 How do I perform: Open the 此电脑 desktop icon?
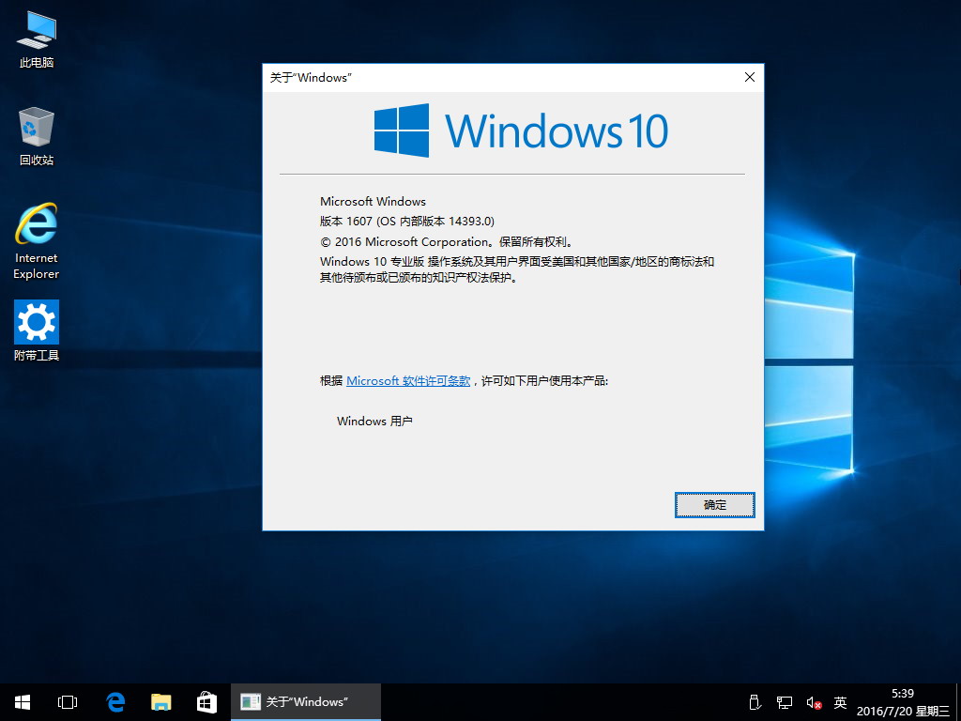[37, 39]
